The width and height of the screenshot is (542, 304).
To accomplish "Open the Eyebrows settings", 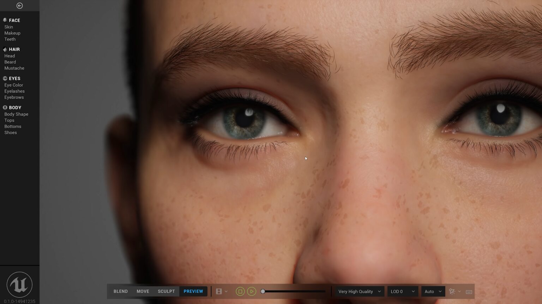I will [x=14, y=97].
